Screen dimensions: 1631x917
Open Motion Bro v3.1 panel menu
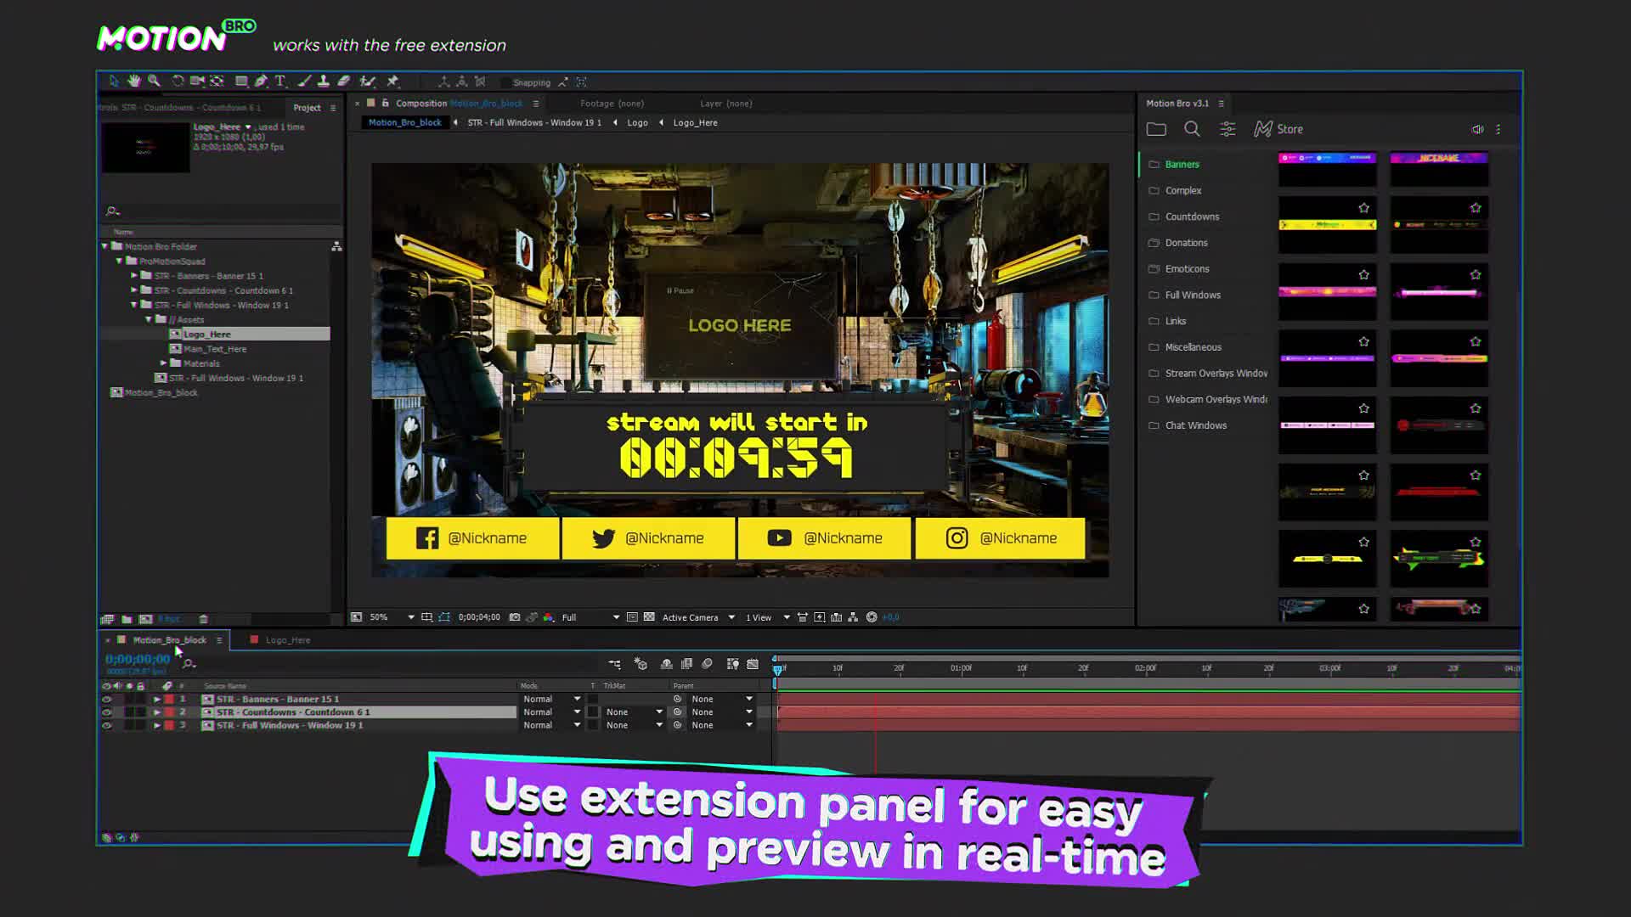[x=1222, y=104]
